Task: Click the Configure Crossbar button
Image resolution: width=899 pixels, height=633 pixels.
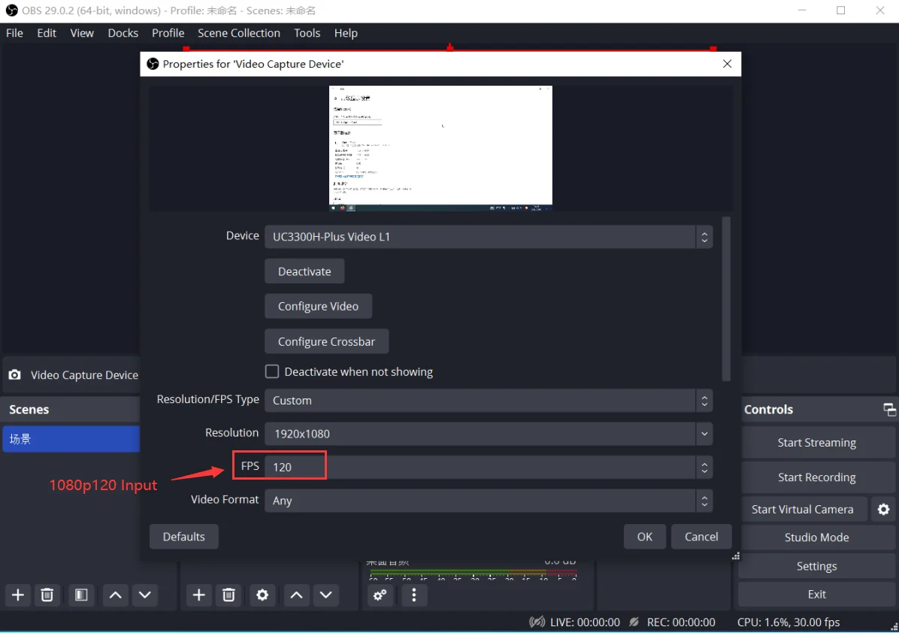Action: coord(326,341)
